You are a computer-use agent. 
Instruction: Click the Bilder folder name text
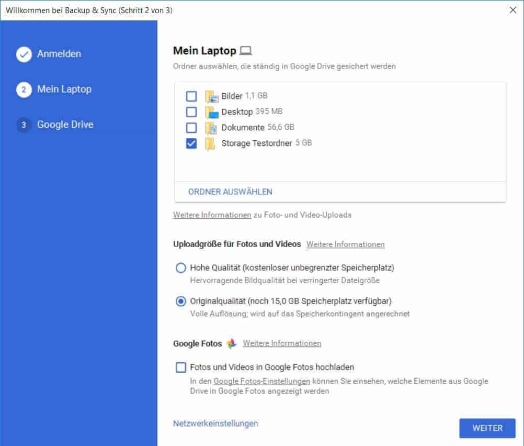pos(232,96)
